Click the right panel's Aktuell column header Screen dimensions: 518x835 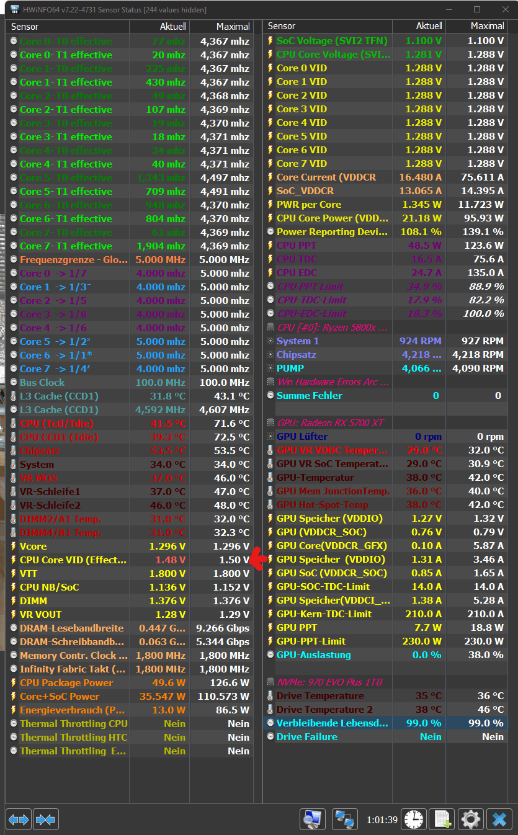pos(419,27)
